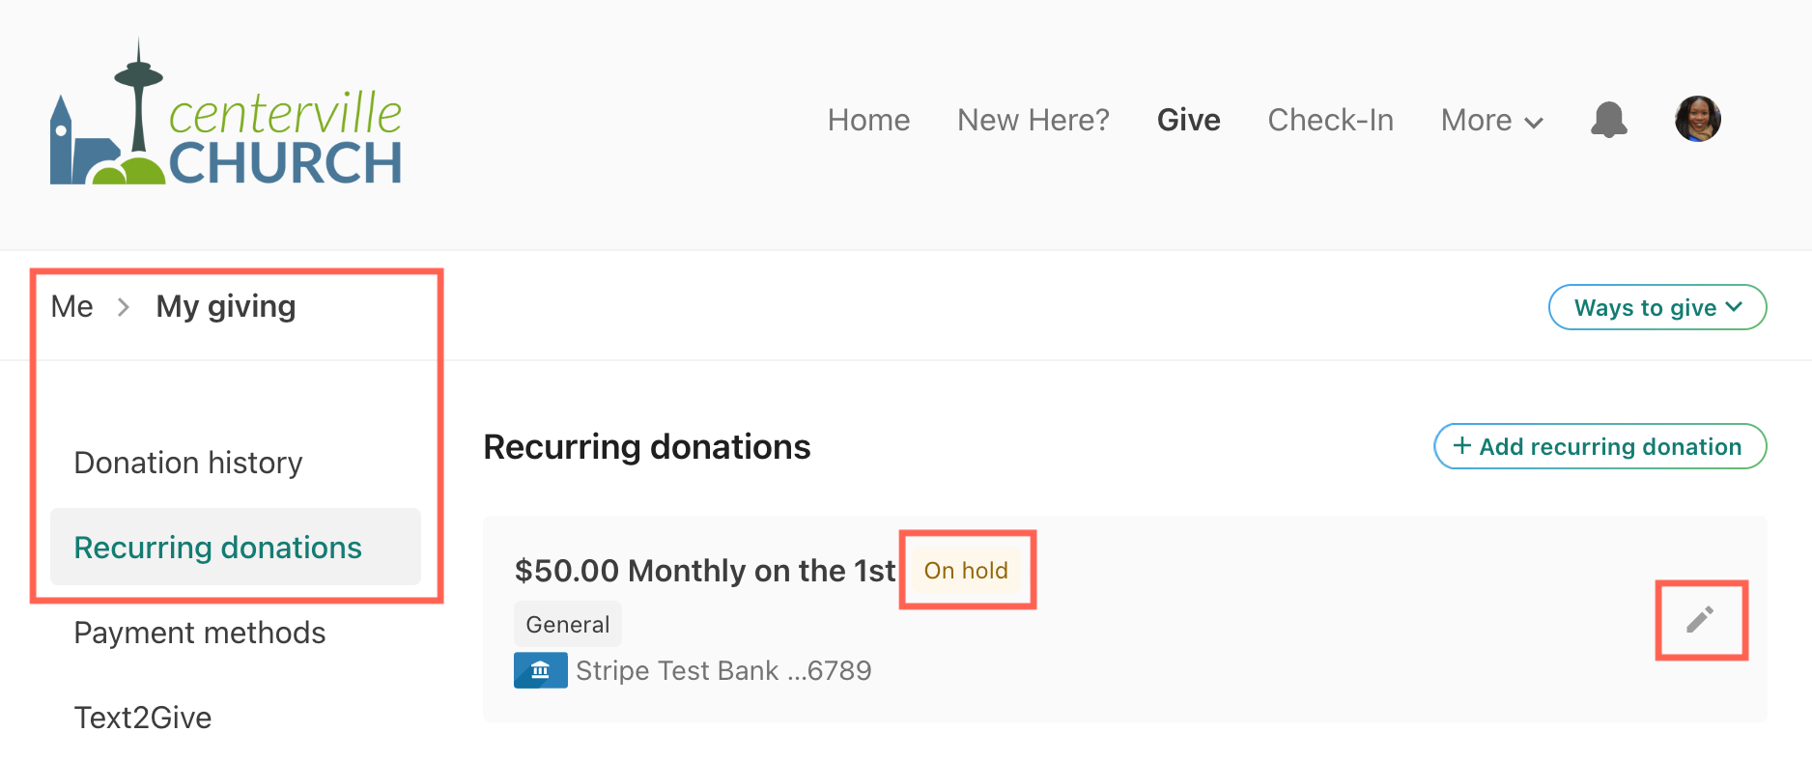This screenshot has height=761, width=1812.
Task: Open the notifications bell icon
Action: click(x=1608, y=120)
